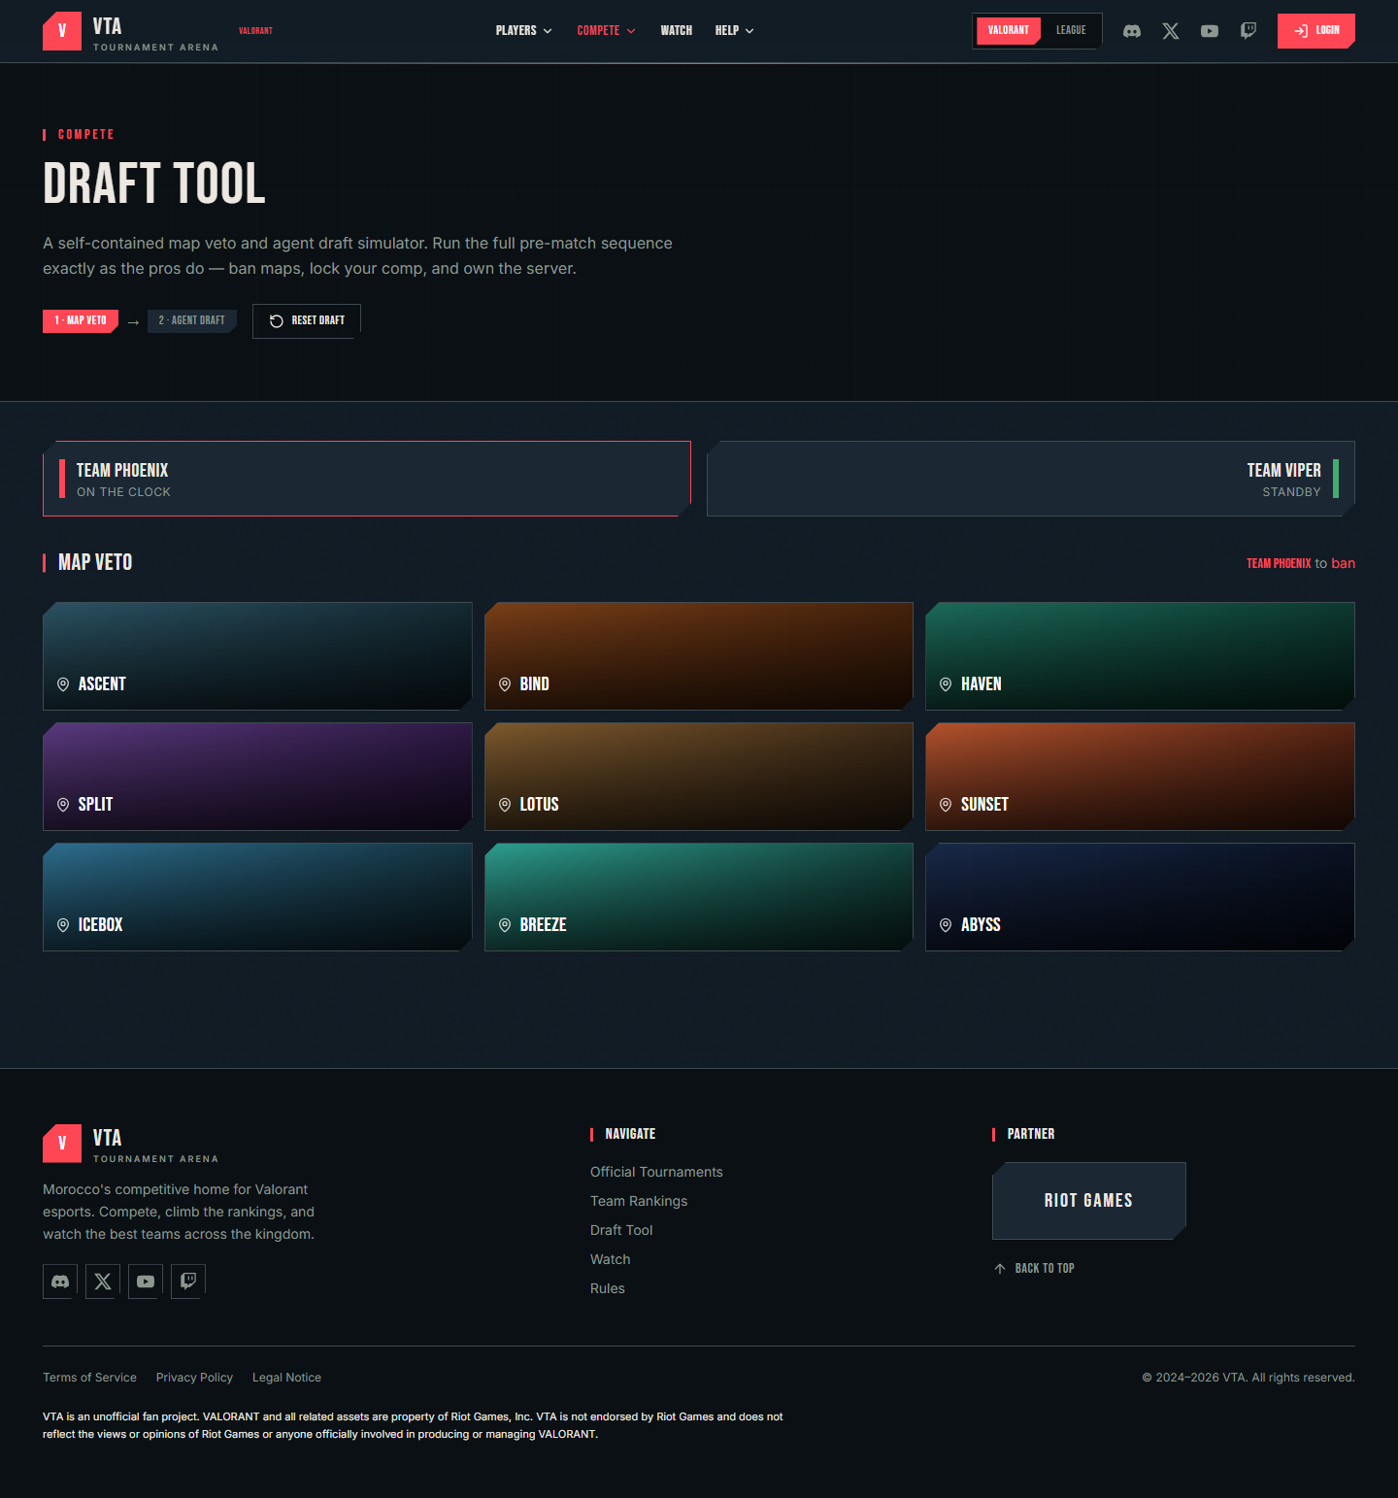Open Draft Tool footer link
Screen dimensions: 1398x1498
pyautogui.click(x=621, y=1230)
